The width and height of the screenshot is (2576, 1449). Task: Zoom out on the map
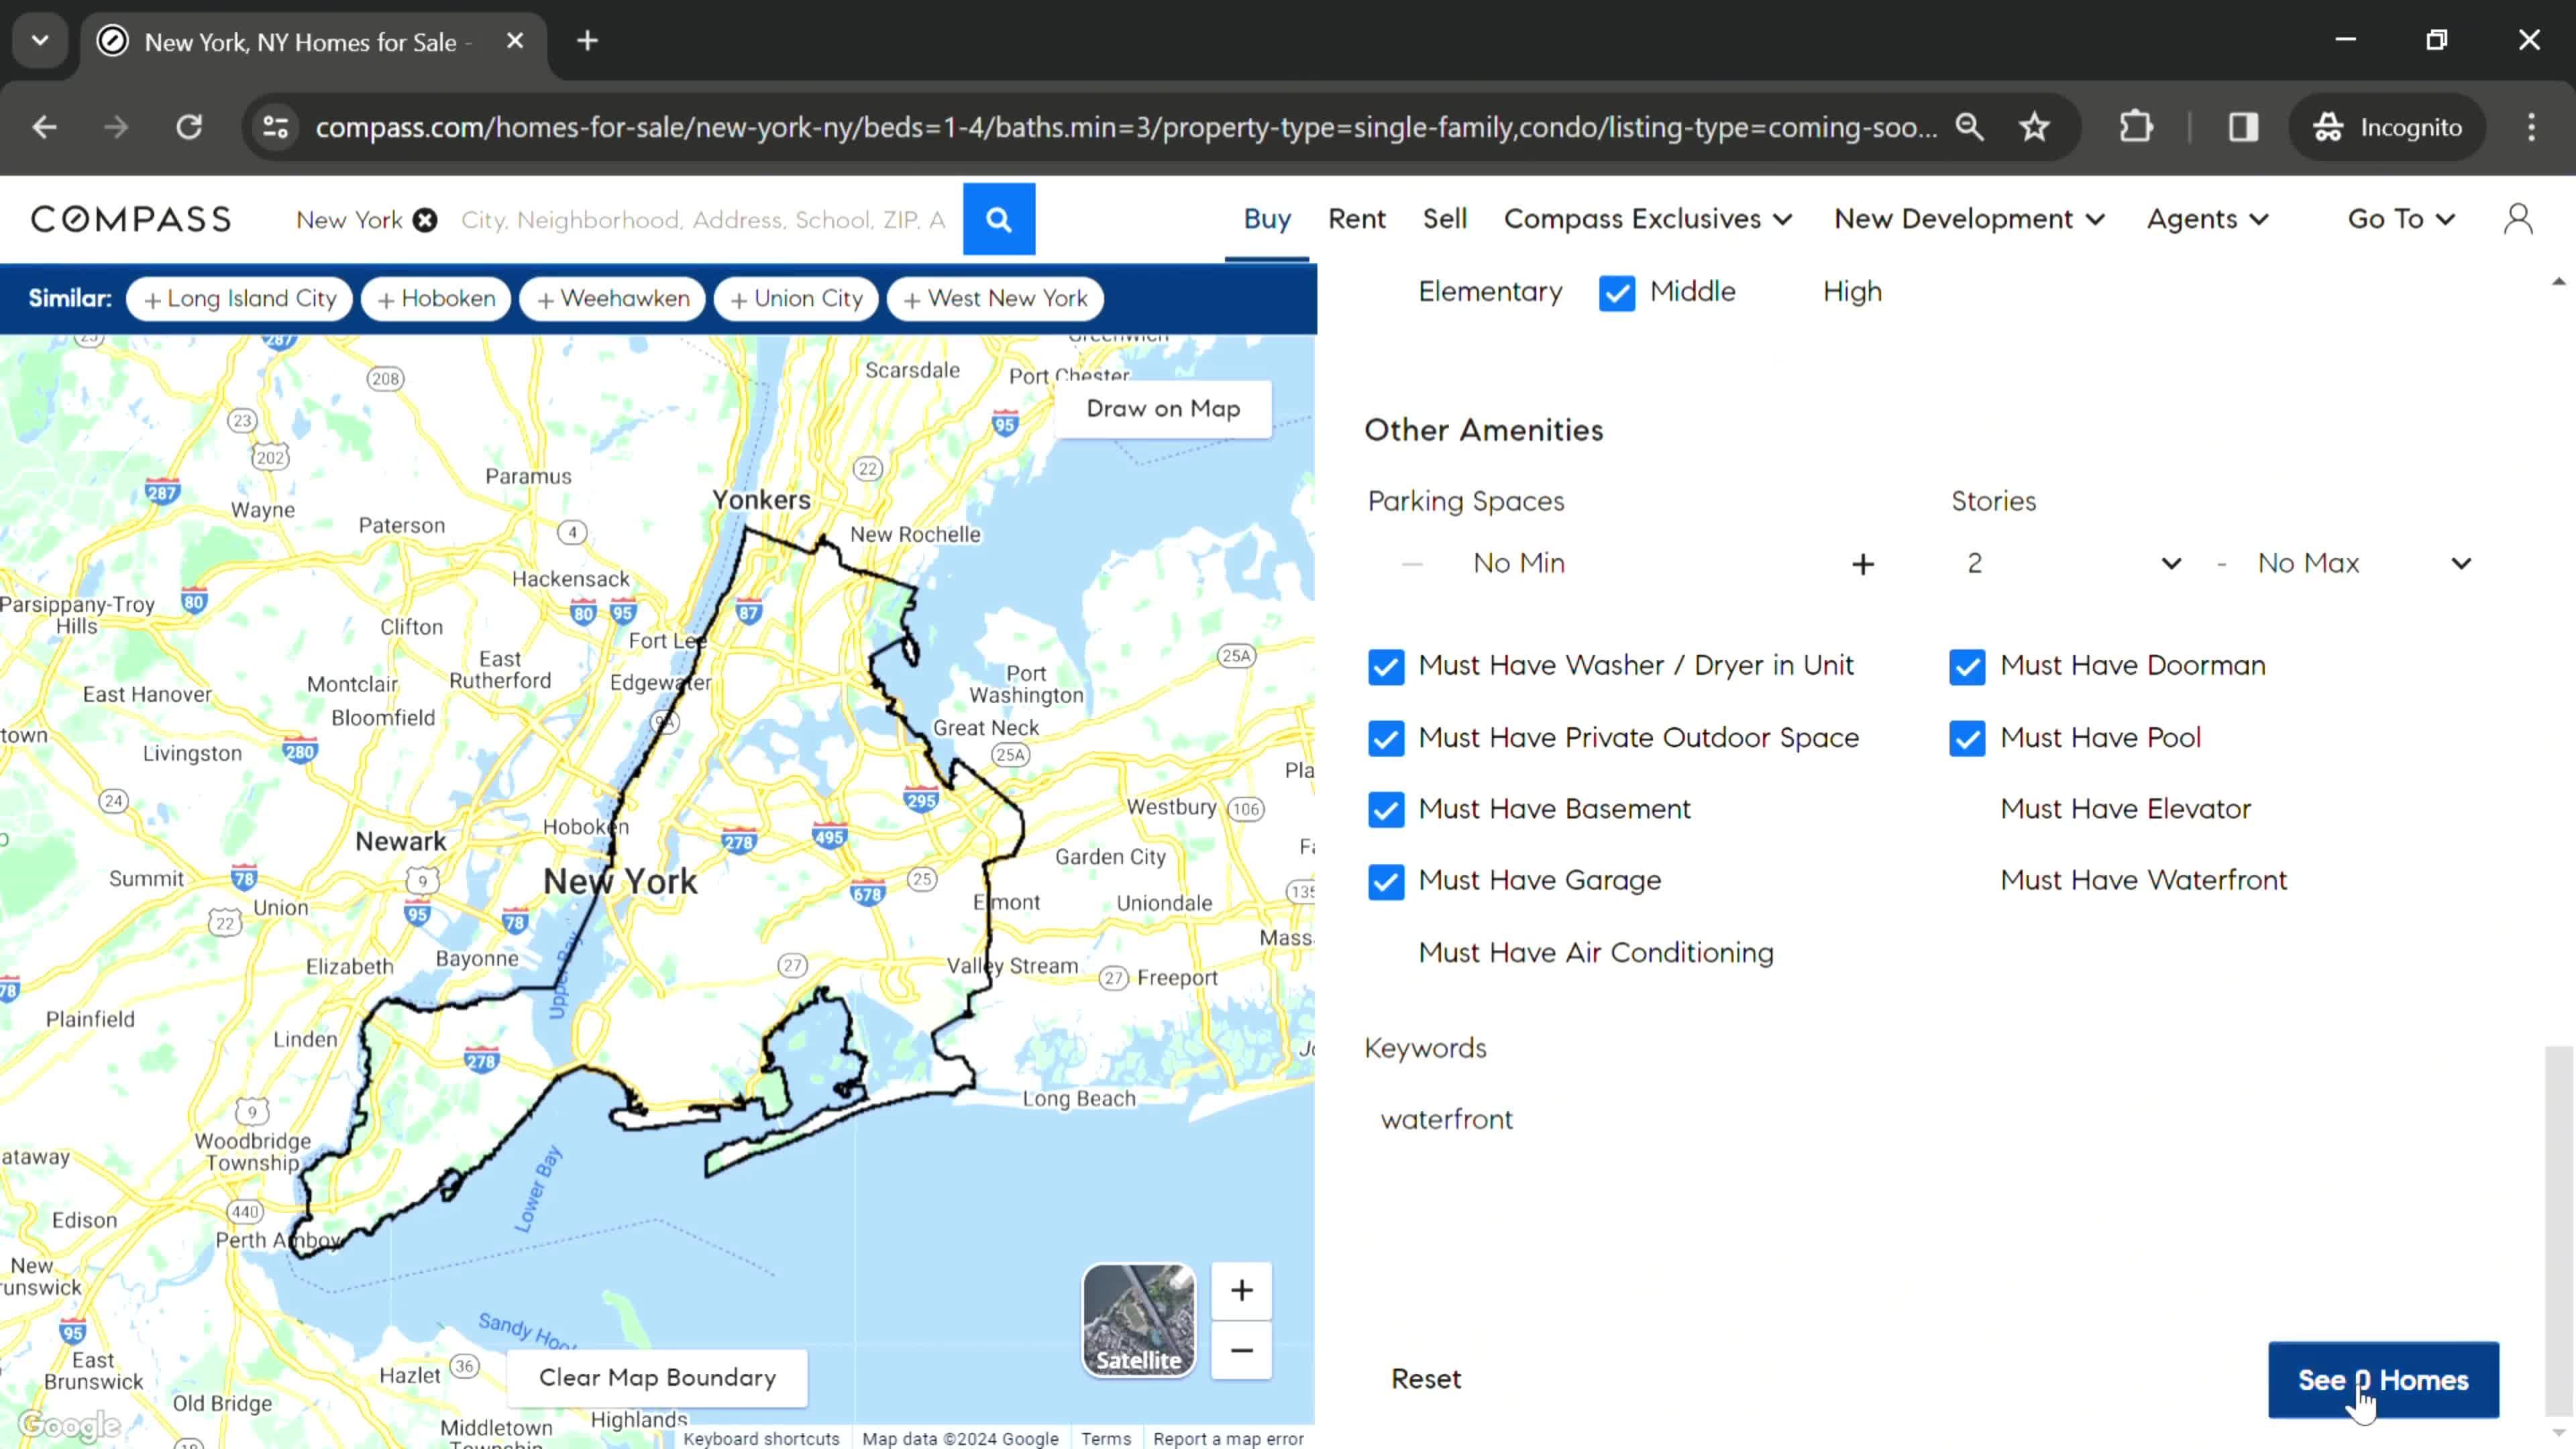coord(1241,1351)
